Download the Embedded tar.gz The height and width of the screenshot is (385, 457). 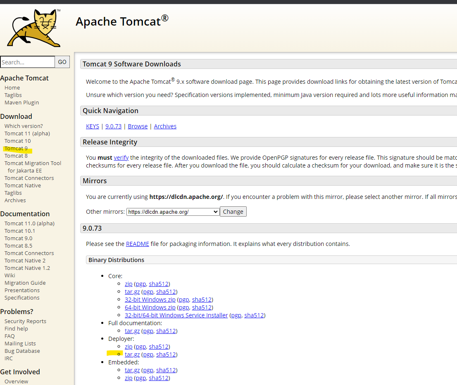pos(132,370)
